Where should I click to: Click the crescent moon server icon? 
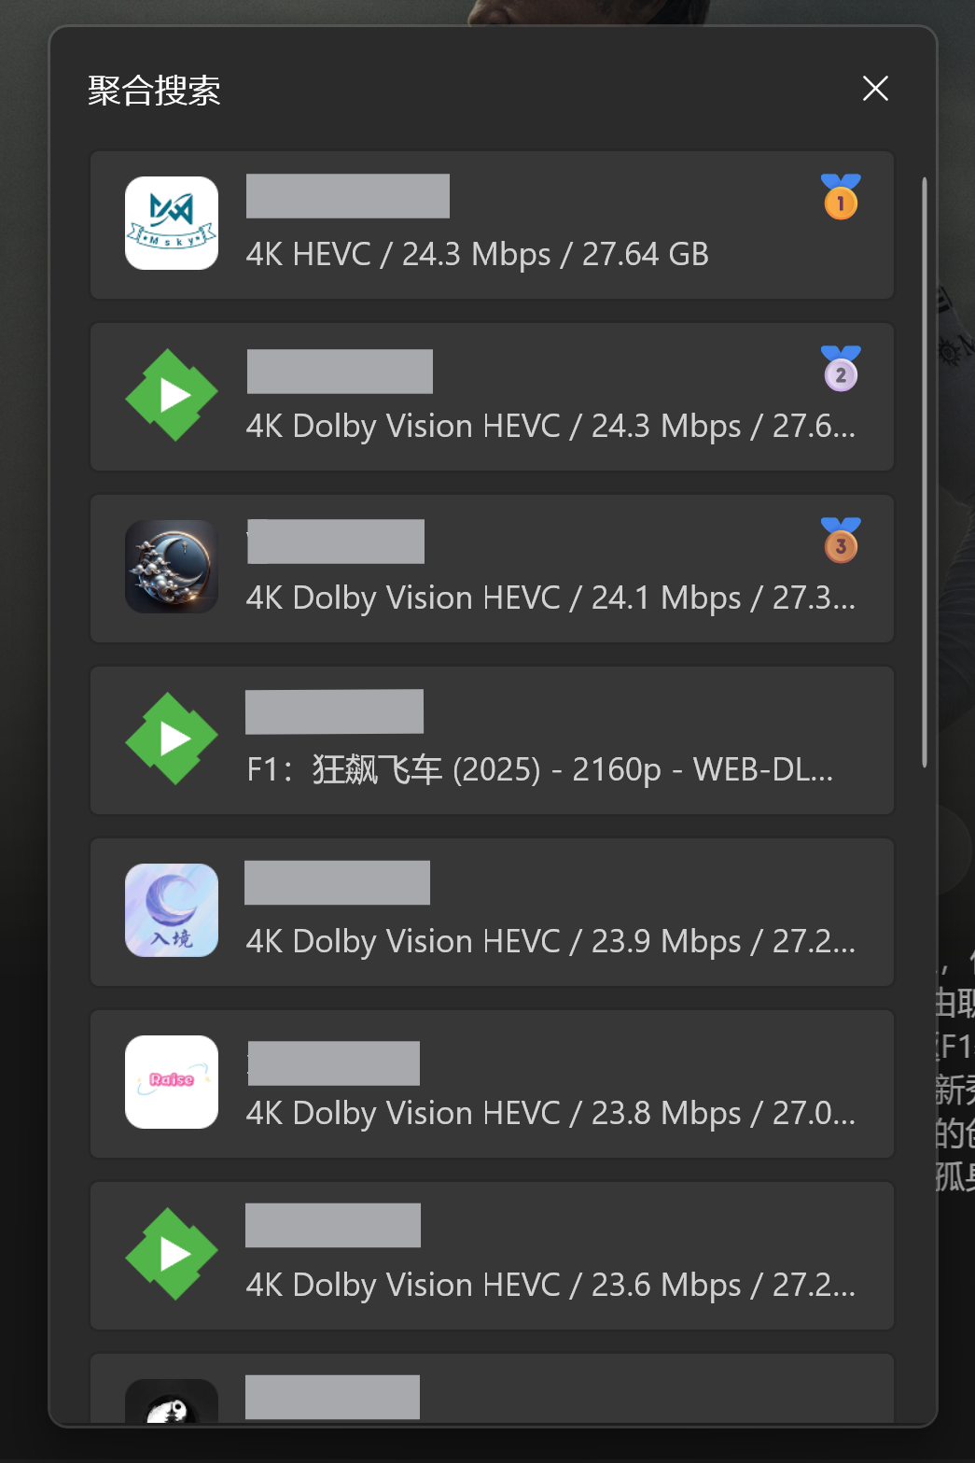pyautogui.click(x=172, y=567)
